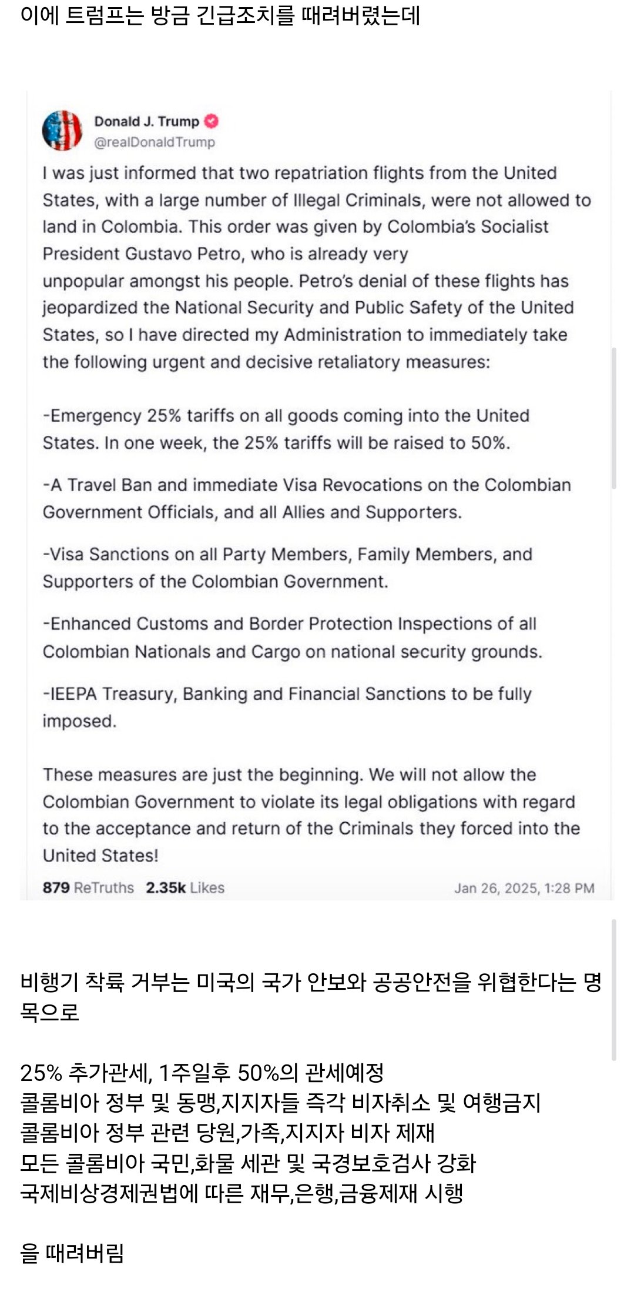Click the Korean headline starting with 이에 트럼프는
This screenshot has height=1295, width=634.
[220, 15]
